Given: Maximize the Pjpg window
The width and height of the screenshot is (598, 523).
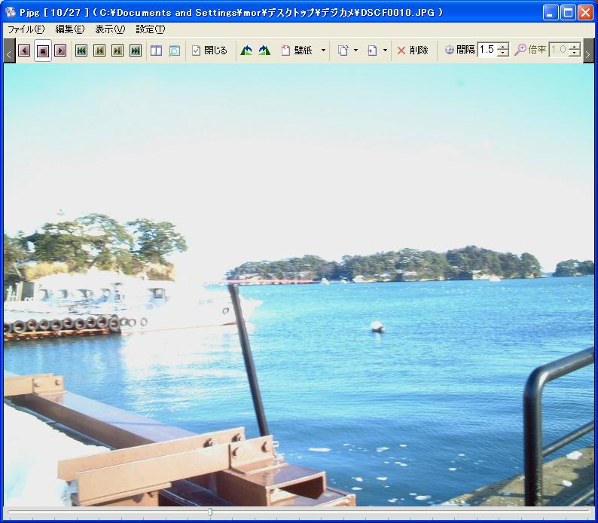Looking at the screenshot, I should click(x=567, y=13).
